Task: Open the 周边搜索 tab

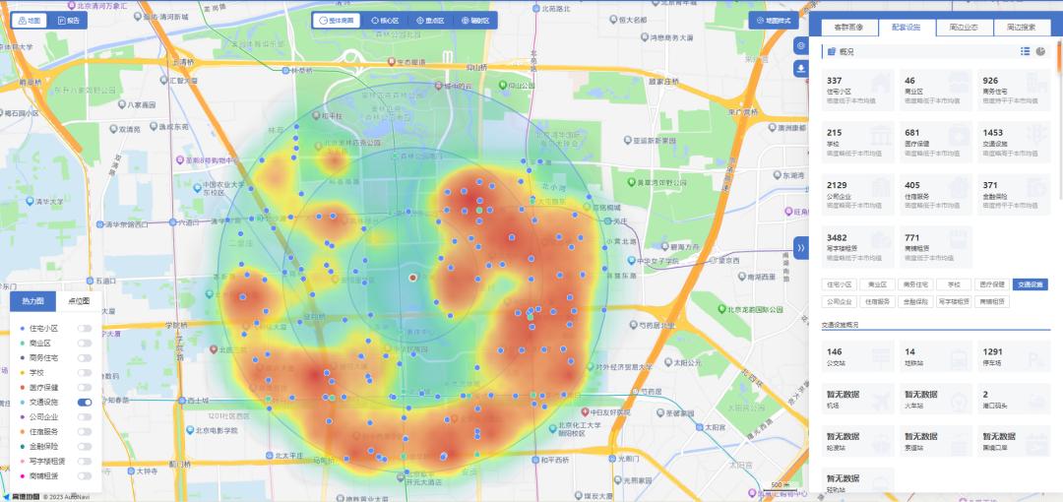Action: (1022, 28)
